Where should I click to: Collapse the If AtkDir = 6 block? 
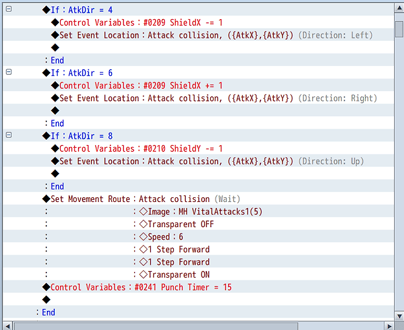coord(9,72)
